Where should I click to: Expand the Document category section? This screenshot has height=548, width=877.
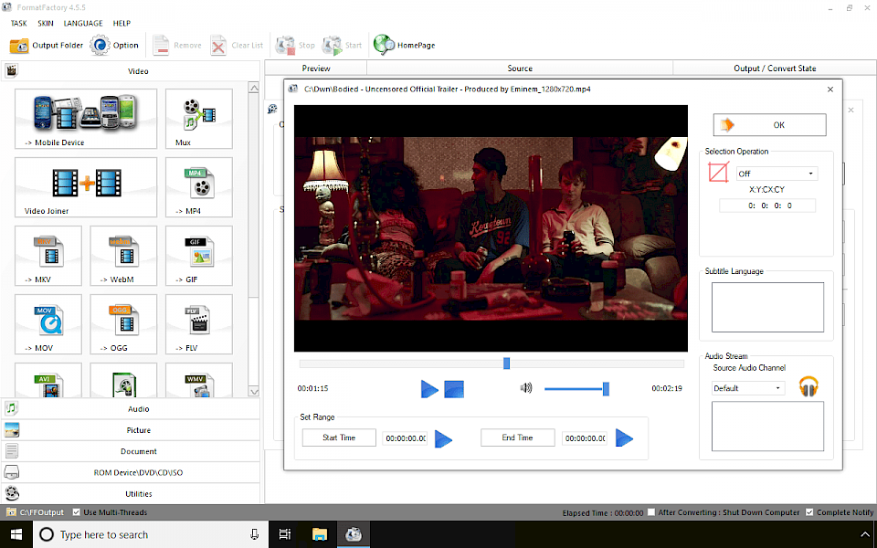click(131, 451)
